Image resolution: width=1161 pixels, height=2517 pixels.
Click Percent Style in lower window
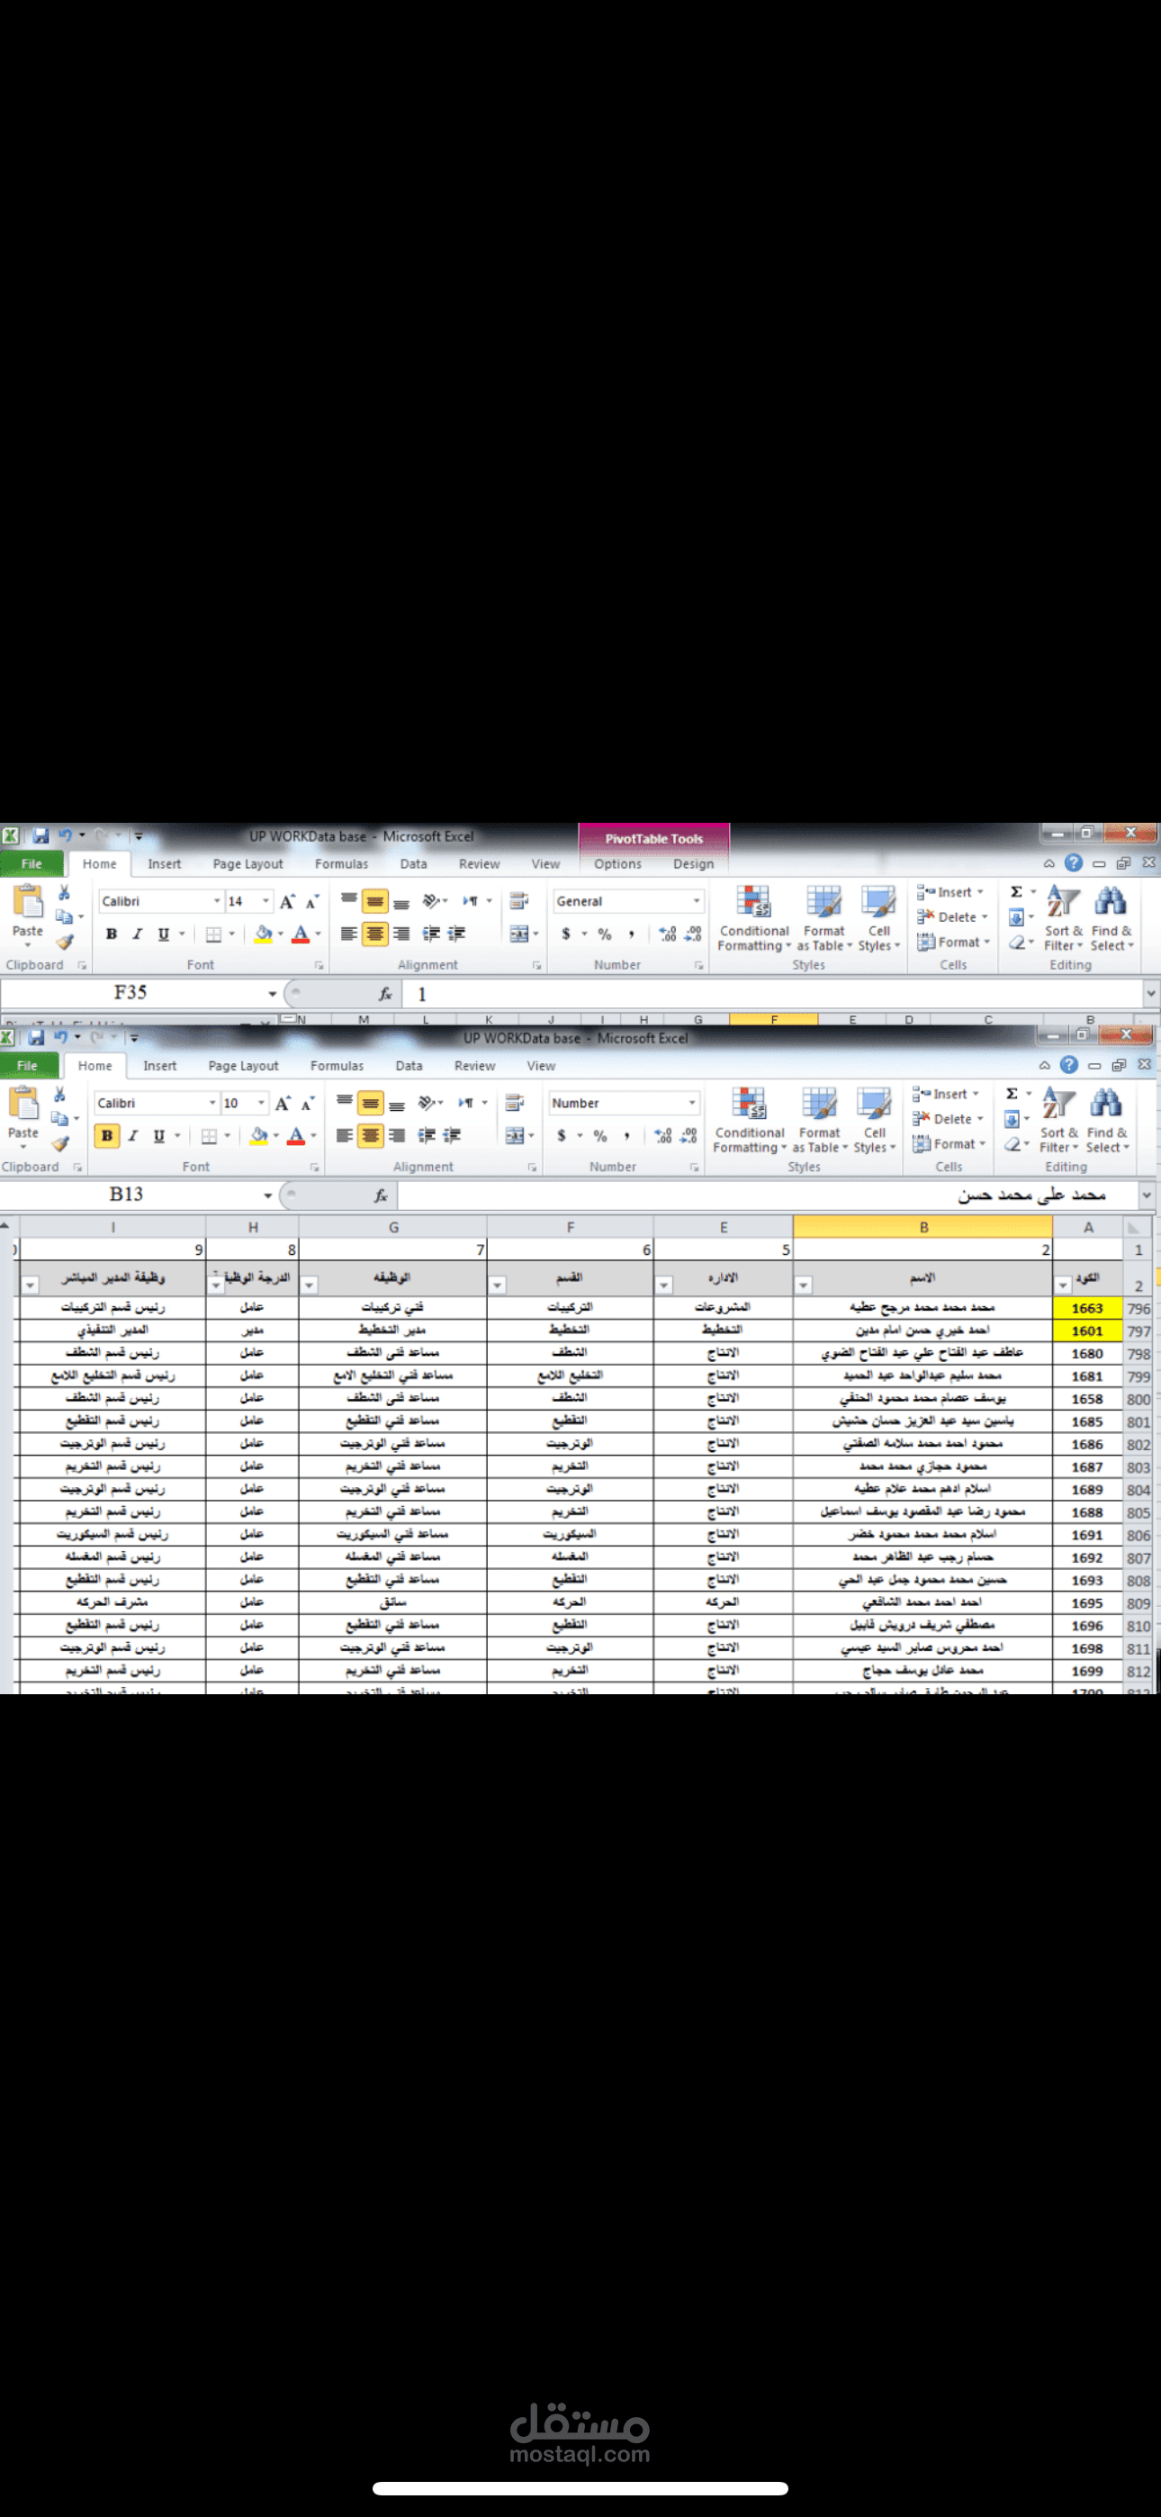point(600,1135)
